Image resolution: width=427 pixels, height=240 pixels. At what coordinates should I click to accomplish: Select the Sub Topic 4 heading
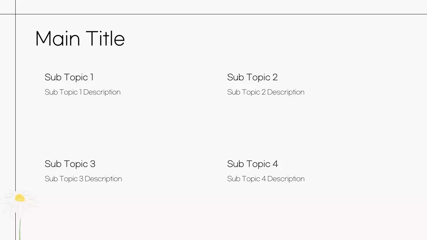tap(252, 164)
